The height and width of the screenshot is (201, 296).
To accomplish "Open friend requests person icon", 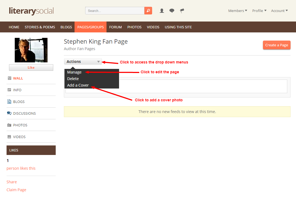I will (x=162, y=11).
